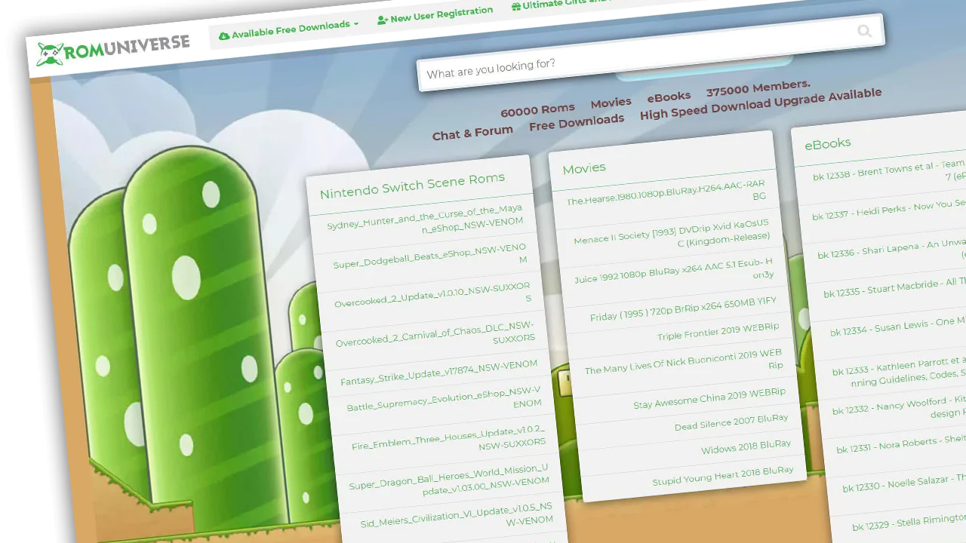Open the Free Downloads link
The width and height of the screenshot is (966, 543).
tap(577, 122)
